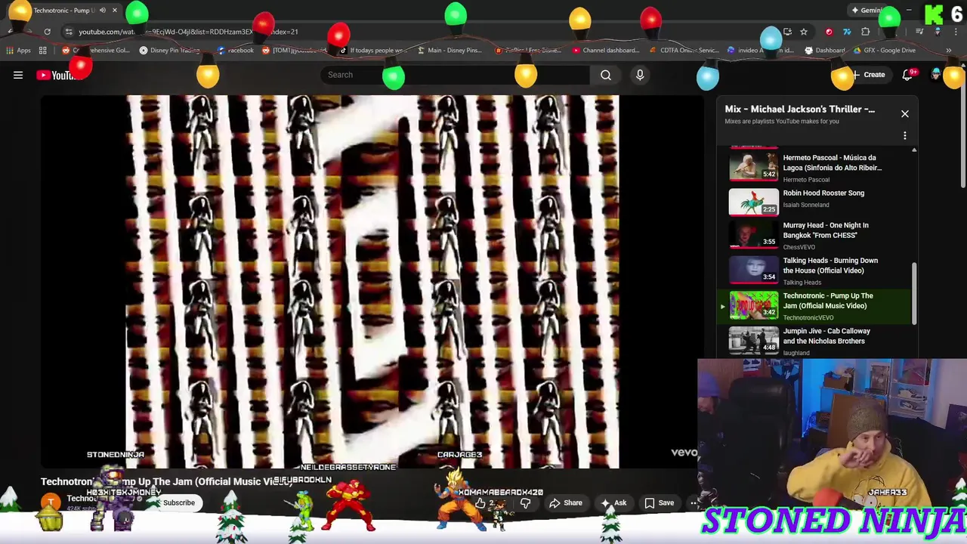This screenshot has height=544, width=967.
Task: Dislike the video with thumbs down
Action: tap(525, 503)
